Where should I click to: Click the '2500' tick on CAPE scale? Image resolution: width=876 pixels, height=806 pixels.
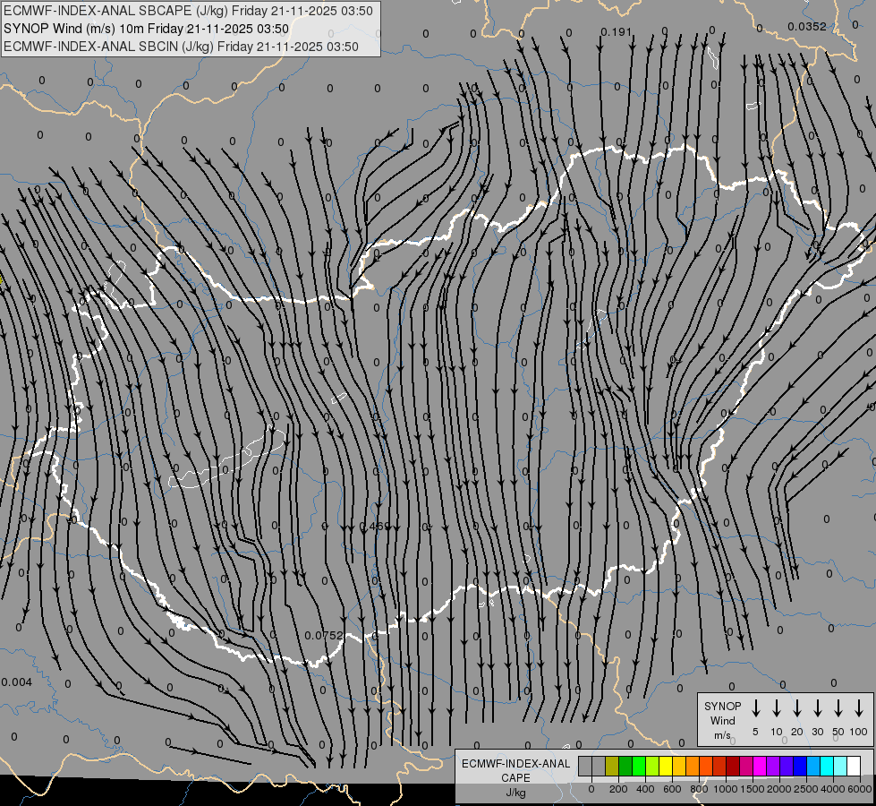pyautogui.click(x=806, y=789)
